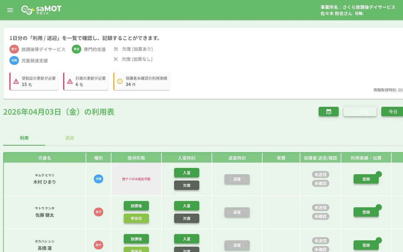Click the 児発 badge for 木村 ひまり
403x252 pixels.
point(98,179)
